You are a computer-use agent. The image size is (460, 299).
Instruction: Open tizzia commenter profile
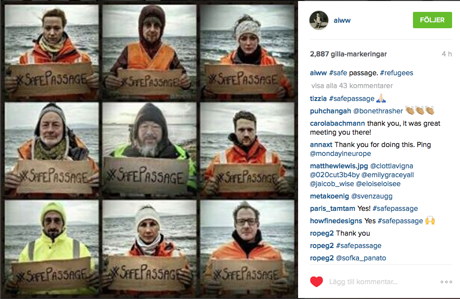click(318, 99)
